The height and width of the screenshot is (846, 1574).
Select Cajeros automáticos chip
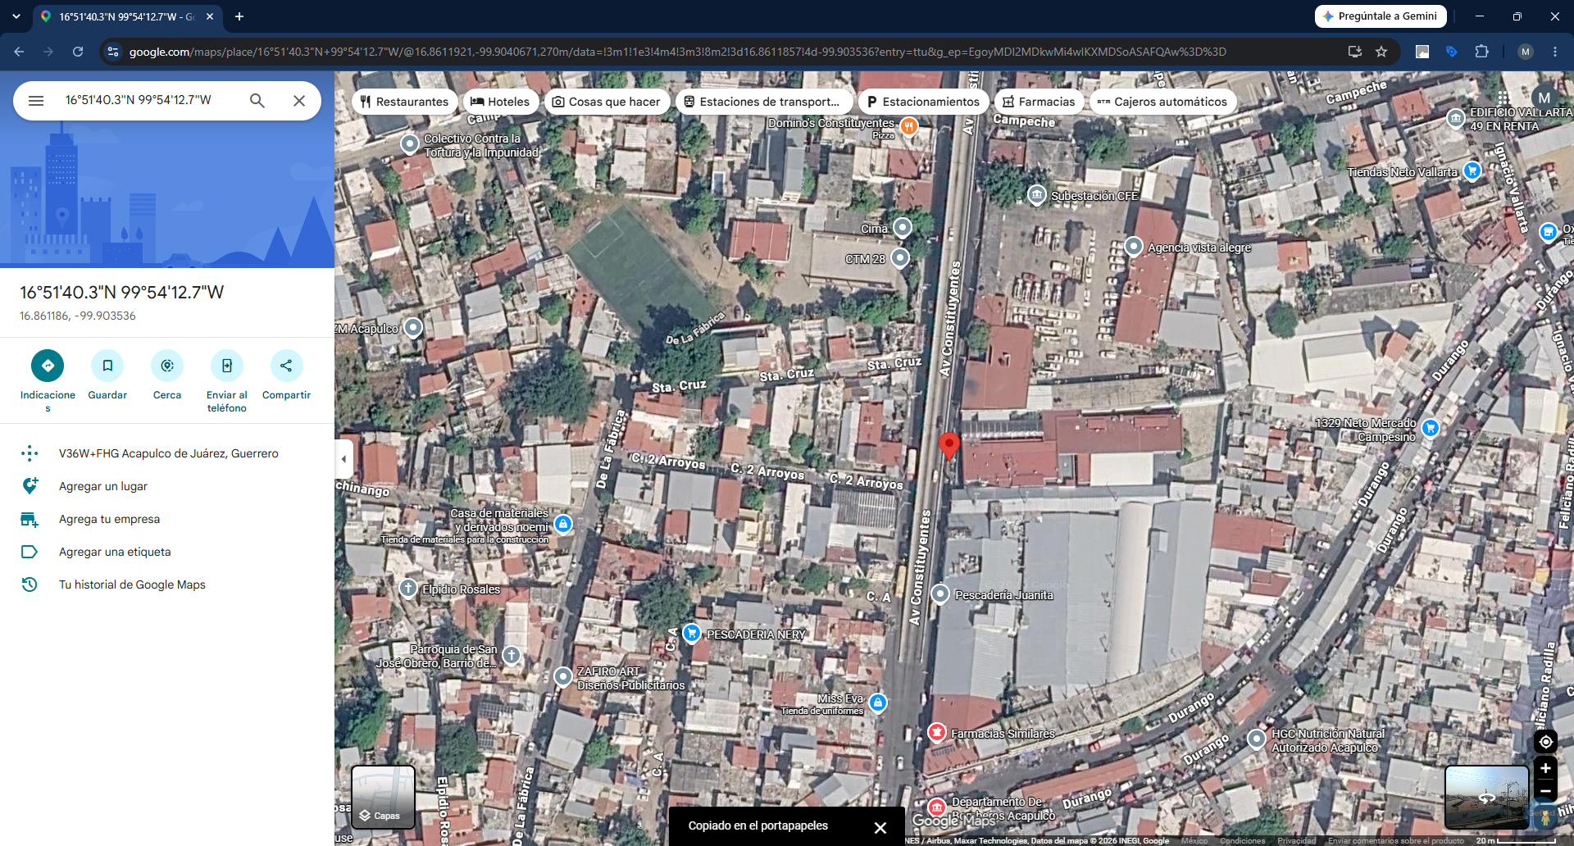tap(1162, 102)
